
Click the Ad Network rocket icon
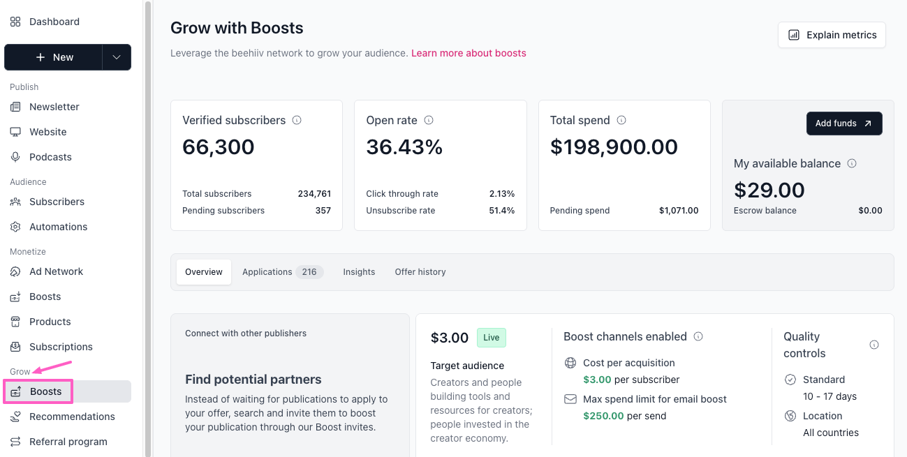tap(15, 271)
